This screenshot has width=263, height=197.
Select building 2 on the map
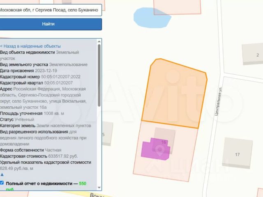(x=253, y=54)
